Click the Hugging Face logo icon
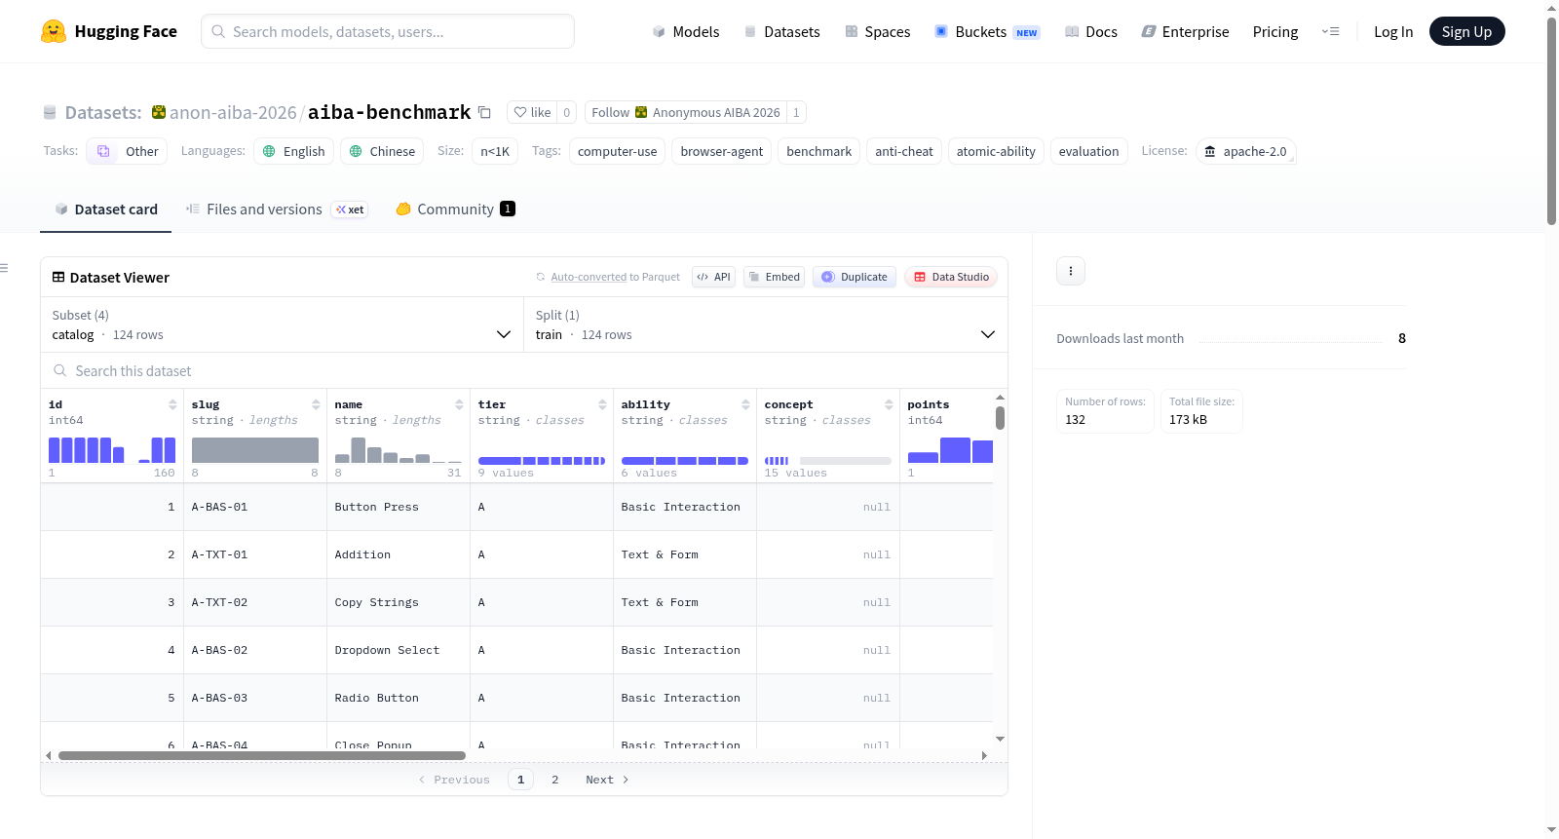 54,31
